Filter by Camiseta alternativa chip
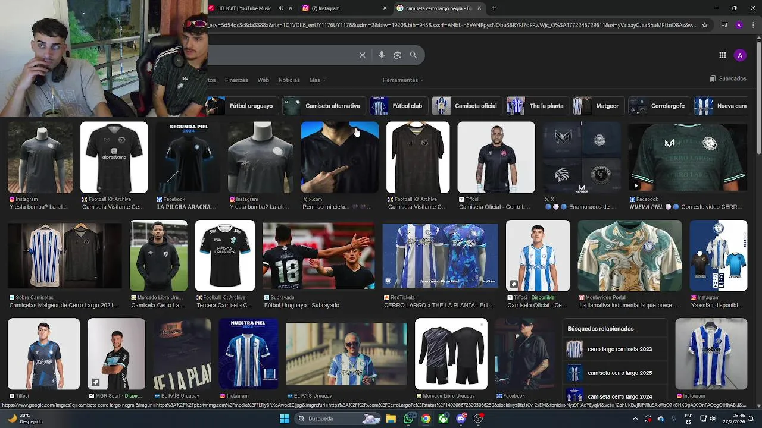Image resolution: width=762 pixels, height=428 pixels. click(323, 106)
